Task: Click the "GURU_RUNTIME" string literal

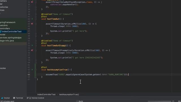Action: tap(116, 75)
